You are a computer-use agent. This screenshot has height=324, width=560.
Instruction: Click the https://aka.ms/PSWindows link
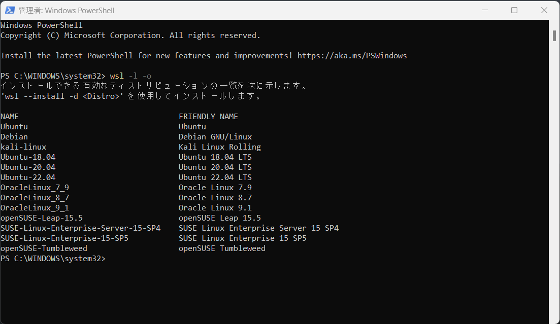(353, 55)
